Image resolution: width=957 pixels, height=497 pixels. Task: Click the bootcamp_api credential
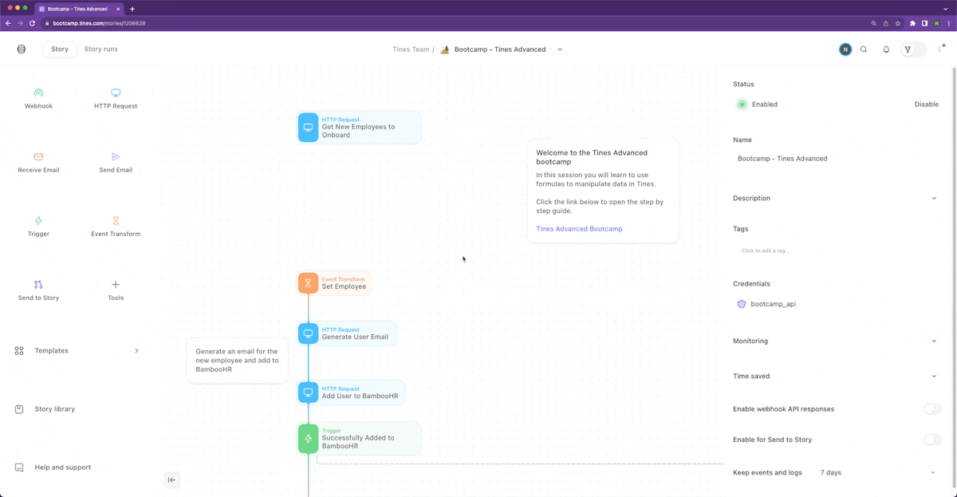coord(766,304)
